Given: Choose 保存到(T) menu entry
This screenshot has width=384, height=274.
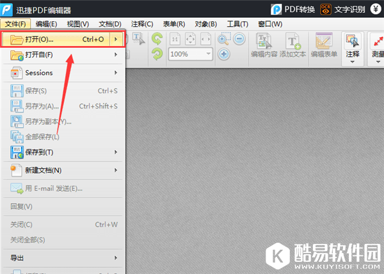Looking at the screenshot, I should [x=63, y=152].
